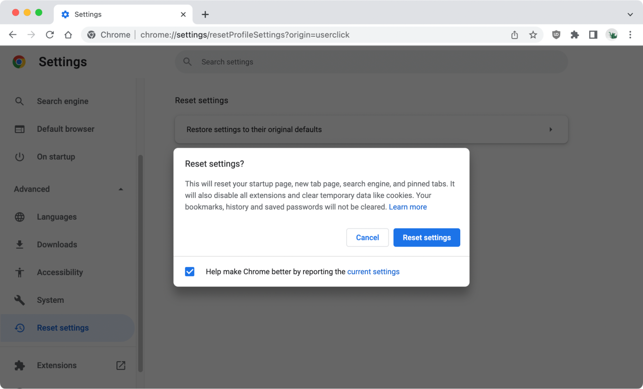Viewport: 643px width, 389px height.
Task: Open the profile avatar menu
Action: (612, 35)
